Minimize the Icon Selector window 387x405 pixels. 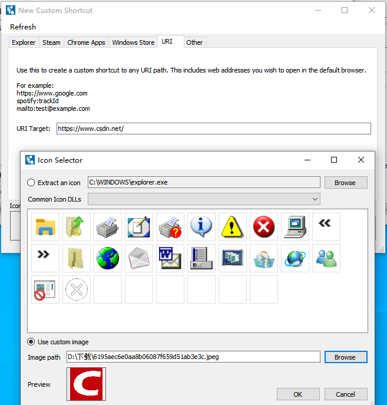(x=307, y=160)
